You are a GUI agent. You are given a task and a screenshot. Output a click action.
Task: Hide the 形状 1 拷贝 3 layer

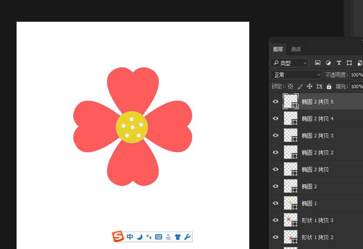275,220
